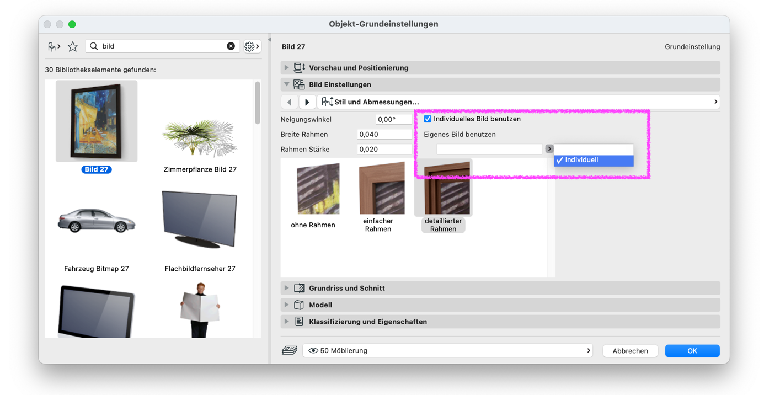Click the favorites star icon
This screenshot has width=764, height=395.
[73, 47]
